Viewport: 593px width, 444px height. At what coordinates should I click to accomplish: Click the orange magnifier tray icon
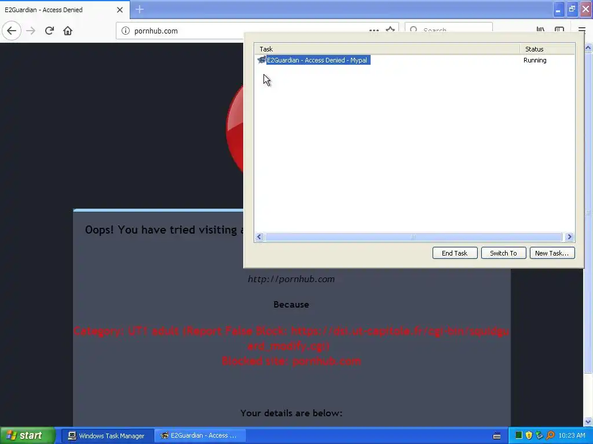[x=550, y=435]
